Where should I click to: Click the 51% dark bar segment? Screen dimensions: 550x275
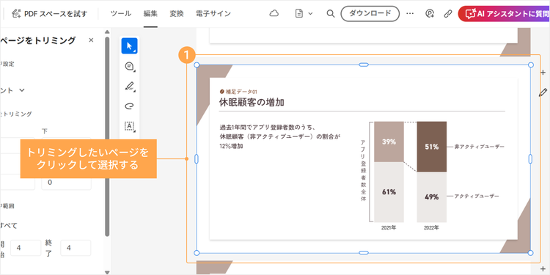(x=431, y=147)
